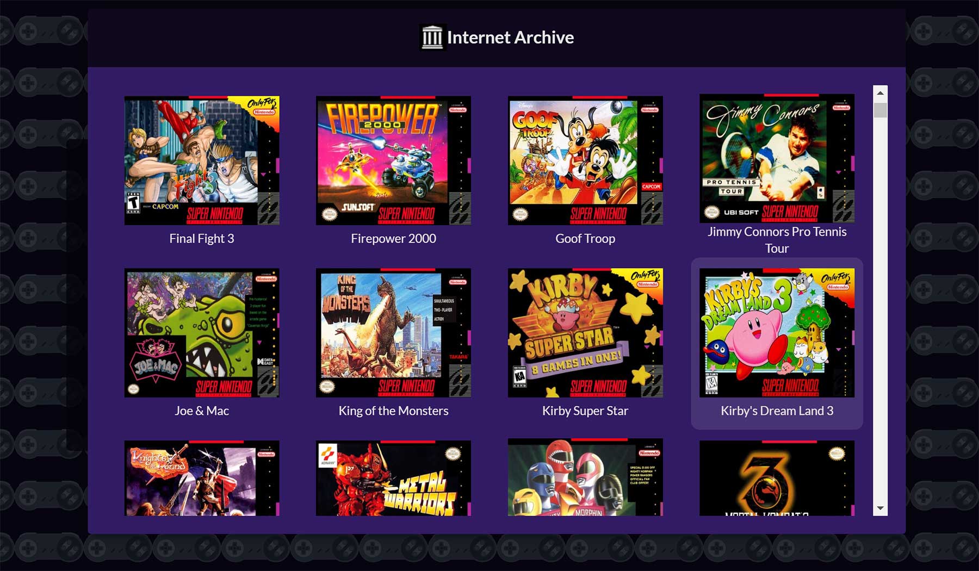
Task: Open the Final Fight 3 cover art
Action: pyautogui.click(x=202, y=160)
